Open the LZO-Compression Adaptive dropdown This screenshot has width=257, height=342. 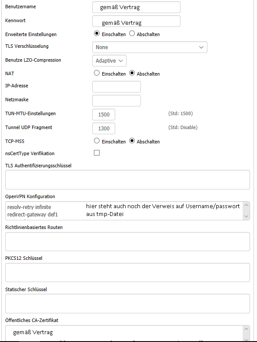[110, 61]
